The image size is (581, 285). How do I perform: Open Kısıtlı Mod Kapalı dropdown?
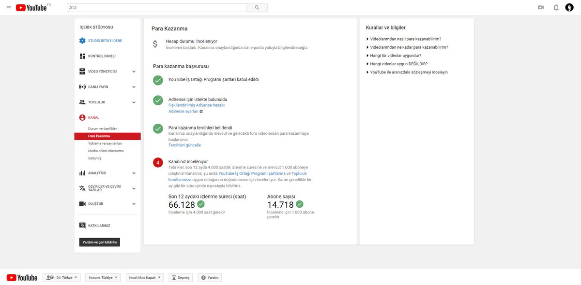coord(144,278)
